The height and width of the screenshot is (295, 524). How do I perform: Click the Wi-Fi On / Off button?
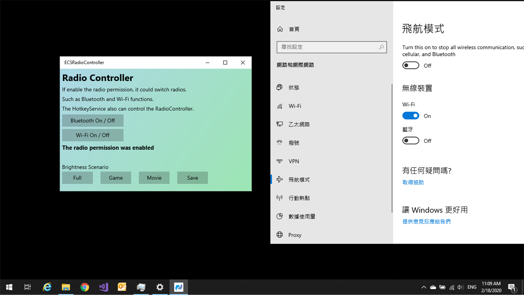(x=93, y=135)
